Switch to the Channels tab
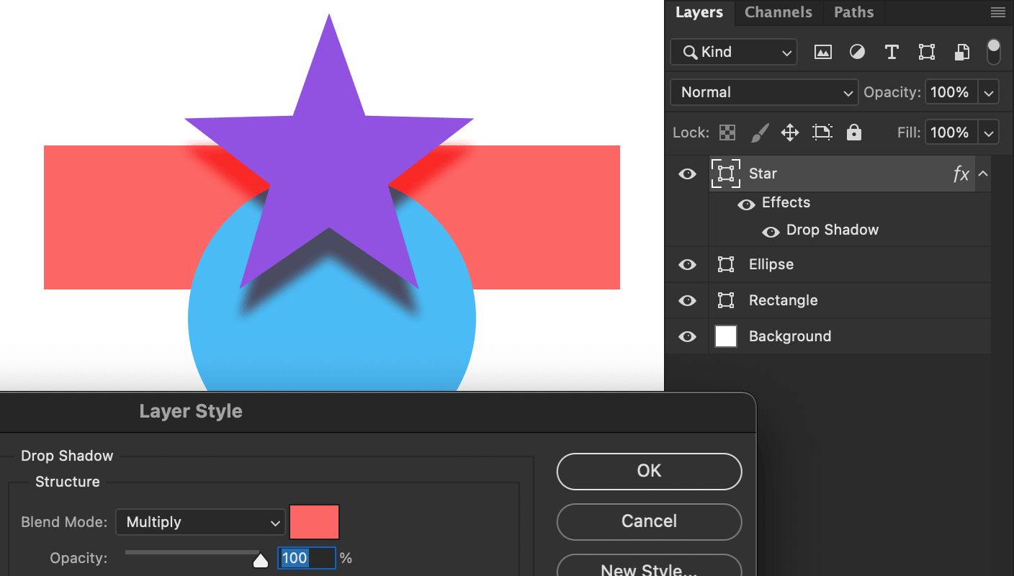This screenshot has height=576, width=1014. [779, 12]
